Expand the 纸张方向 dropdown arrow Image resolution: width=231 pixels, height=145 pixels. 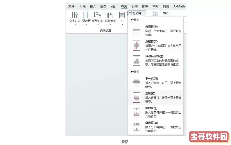coord(98,24)
